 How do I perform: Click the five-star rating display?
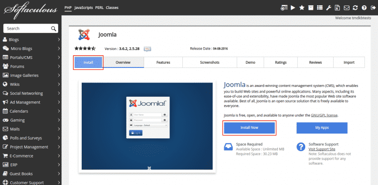pos(85,49)
